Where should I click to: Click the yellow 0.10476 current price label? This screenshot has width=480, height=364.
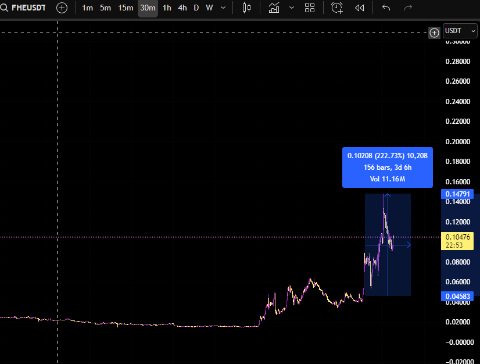click(457, 241)
